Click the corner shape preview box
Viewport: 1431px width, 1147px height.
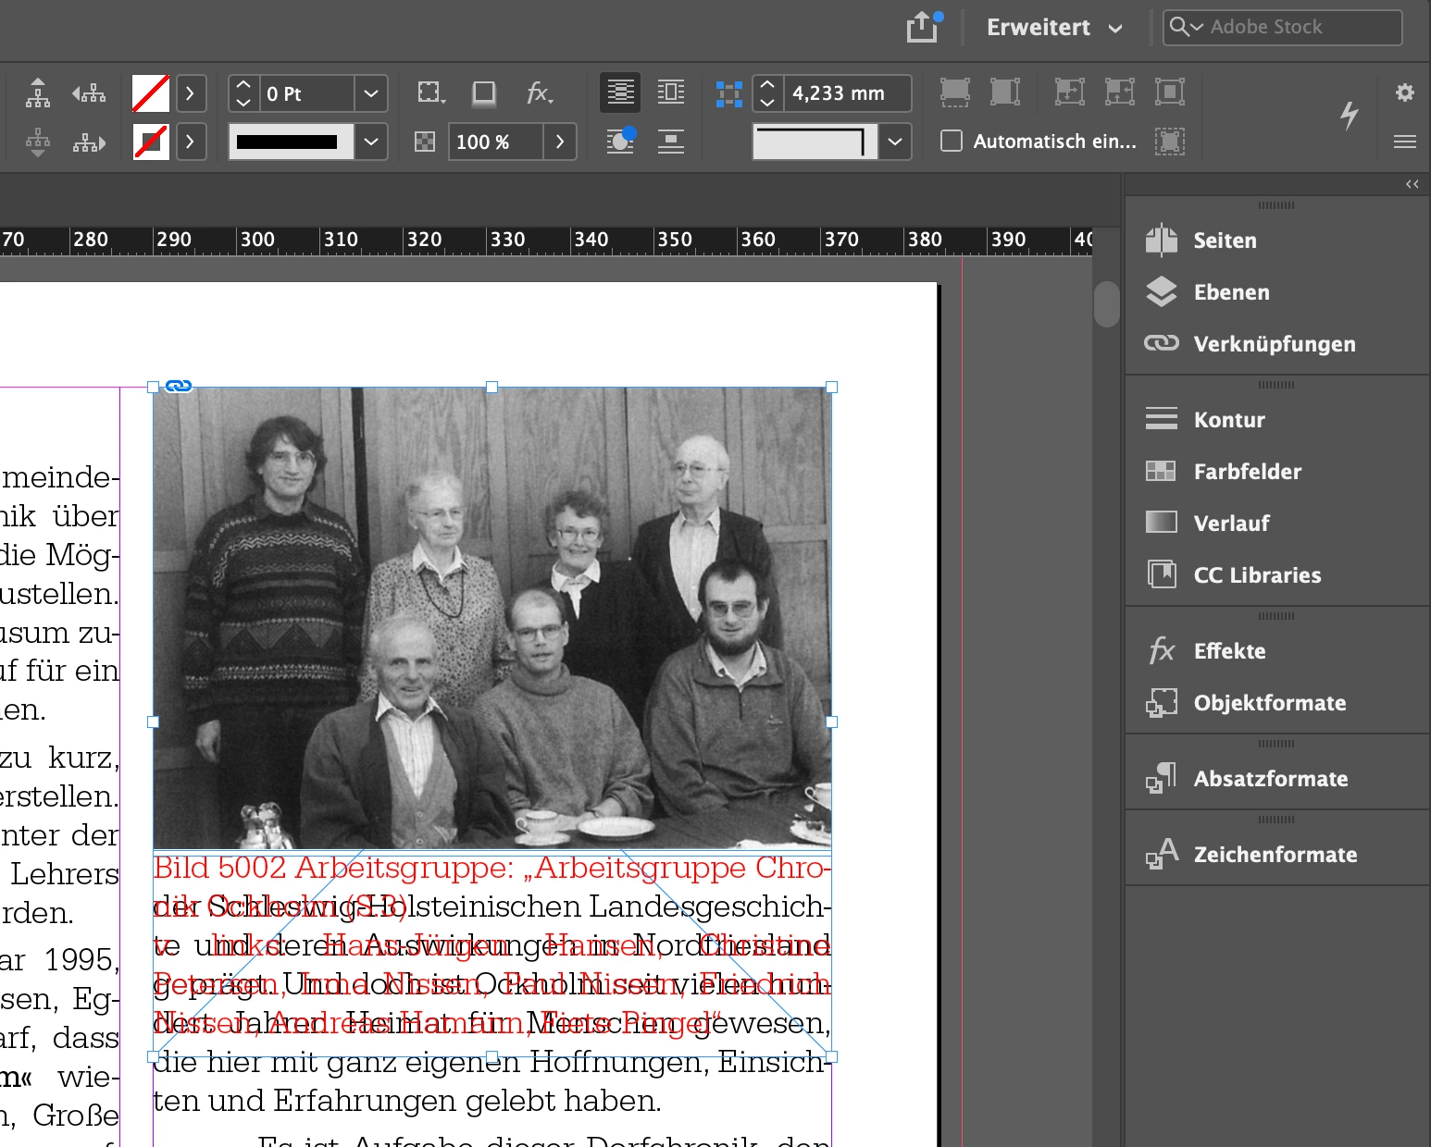[815, 142]
